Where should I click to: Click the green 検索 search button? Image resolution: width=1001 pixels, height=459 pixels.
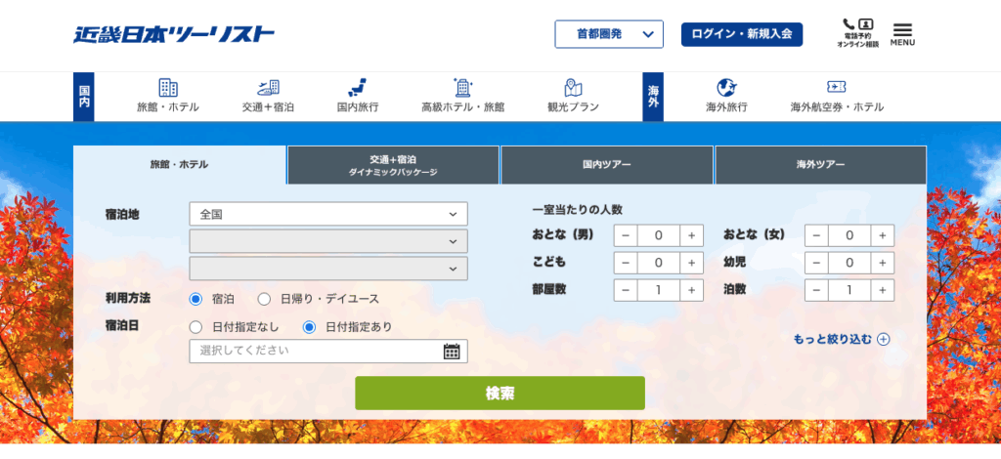[x=500, y=393]
